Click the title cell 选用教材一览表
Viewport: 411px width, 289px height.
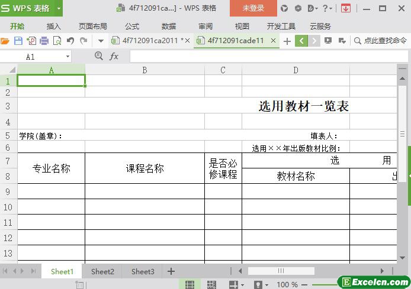pyautogui.click(x=304, y=106)
